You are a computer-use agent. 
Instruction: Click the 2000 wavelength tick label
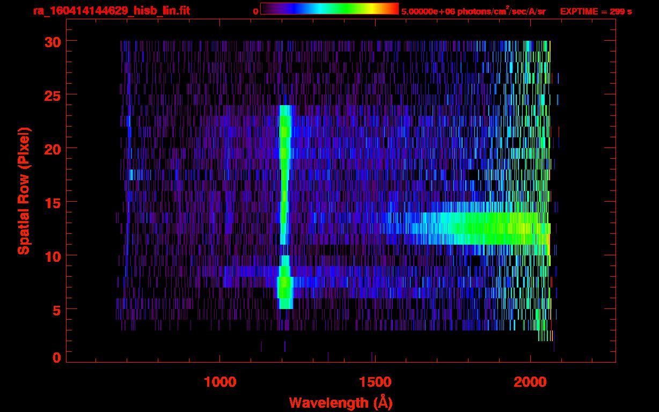(x=530, y=382)
